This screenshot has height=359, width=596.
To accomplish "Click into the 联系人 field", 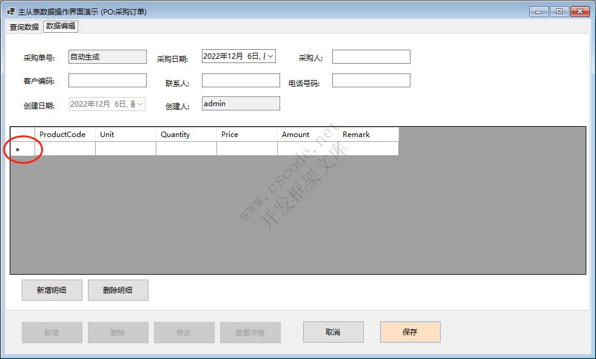I will click(x=241, y=81).
